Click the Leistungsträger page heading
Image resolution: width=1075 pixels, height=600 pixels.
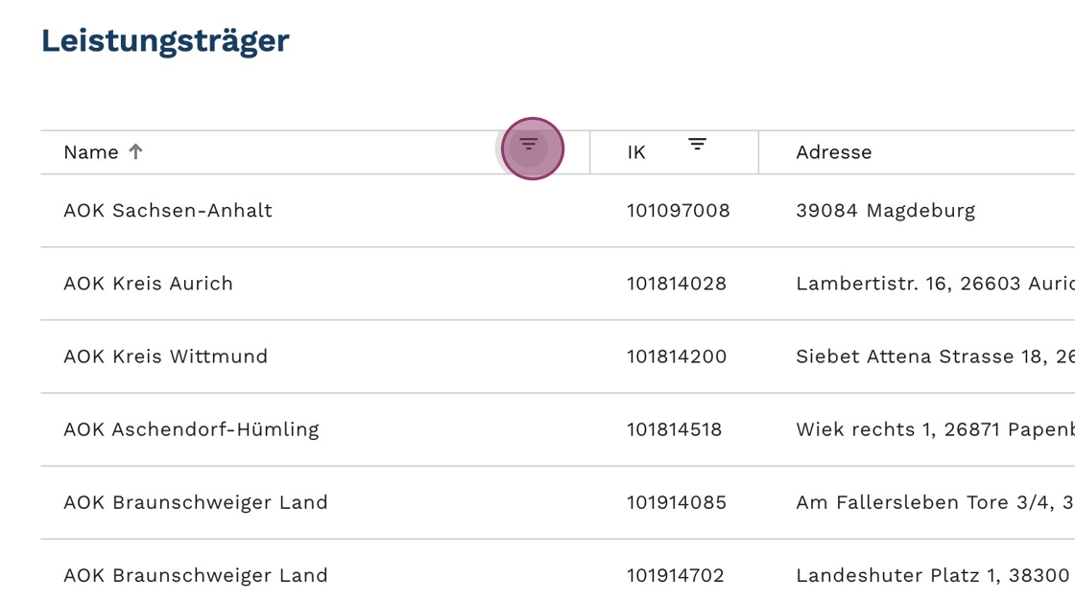point(165,41)
